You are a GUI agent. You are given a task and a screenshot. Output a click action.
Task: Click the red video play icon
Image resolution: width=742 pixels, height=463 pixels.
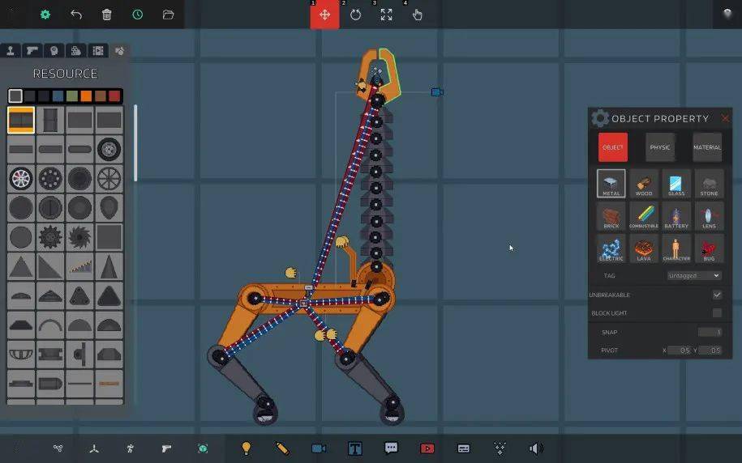427,448
